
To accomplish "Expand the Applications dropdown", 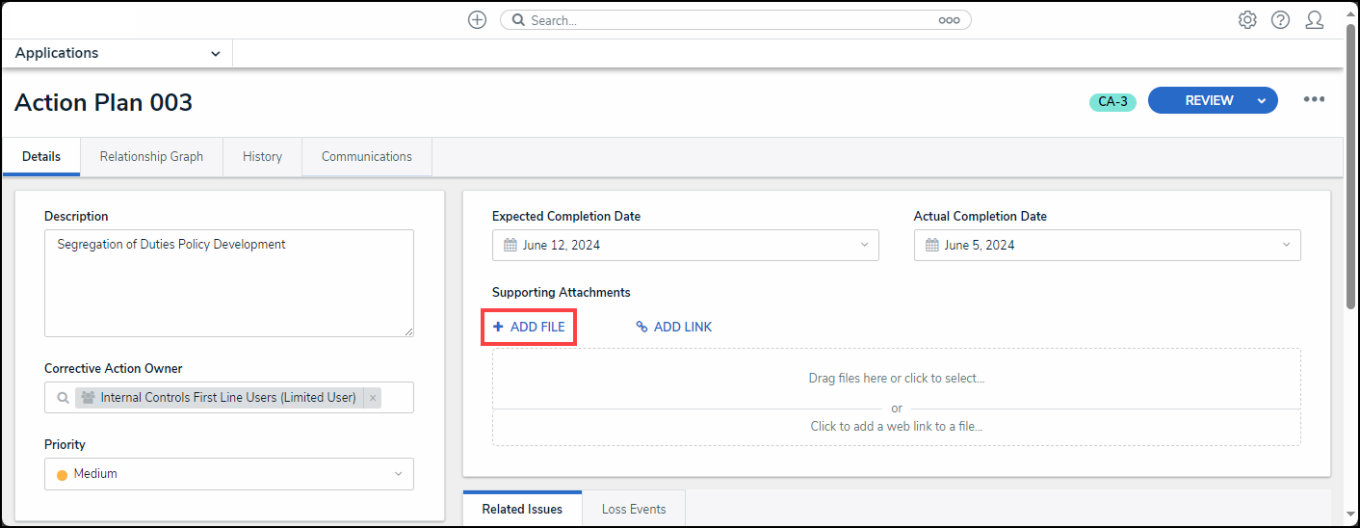I will point(215,54).
